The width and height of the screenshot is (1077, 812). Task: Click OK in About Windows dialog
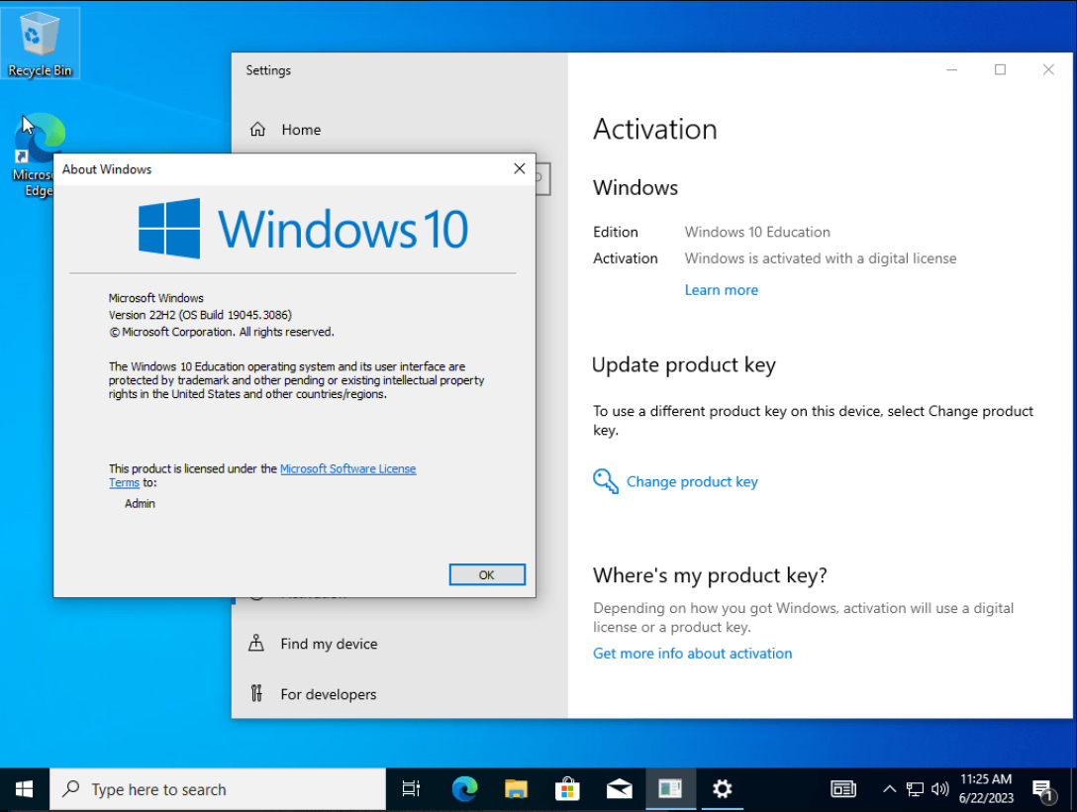(x=486, y=575)
